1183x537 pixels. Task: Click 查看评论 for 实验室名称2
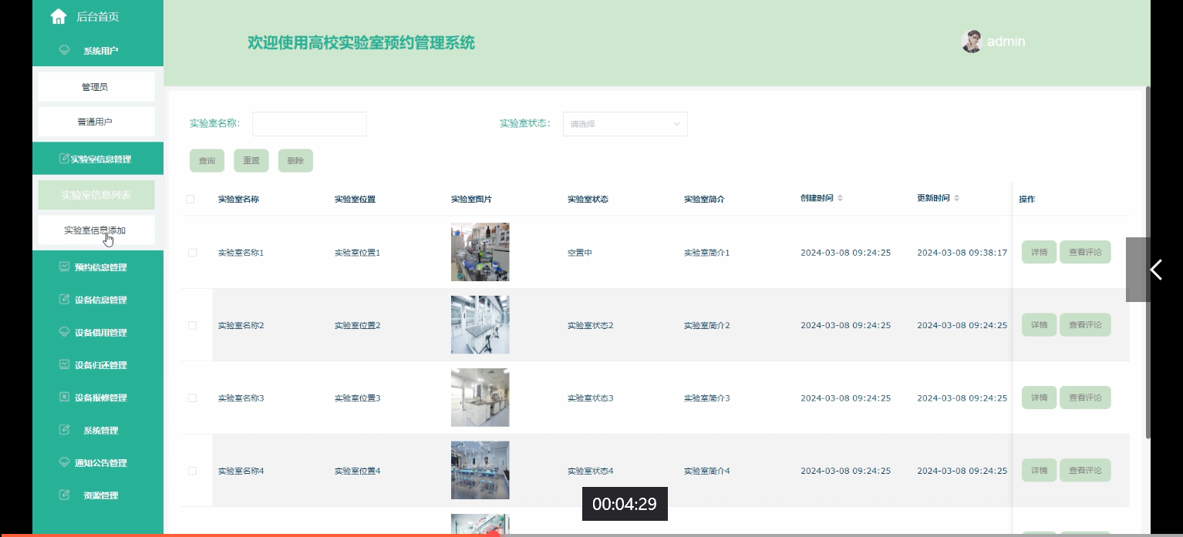pos(1085,324)
